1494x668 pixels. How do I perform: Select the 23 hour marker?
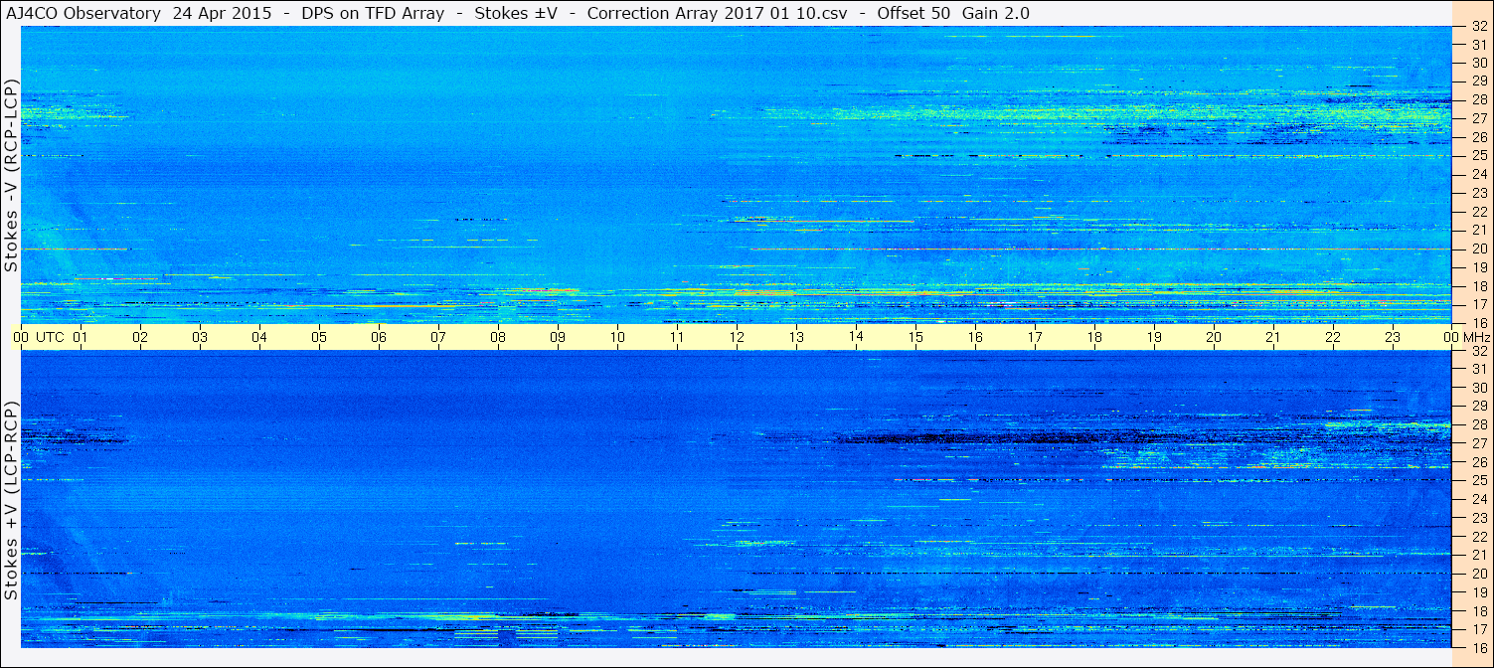(x=1393, y=337)
